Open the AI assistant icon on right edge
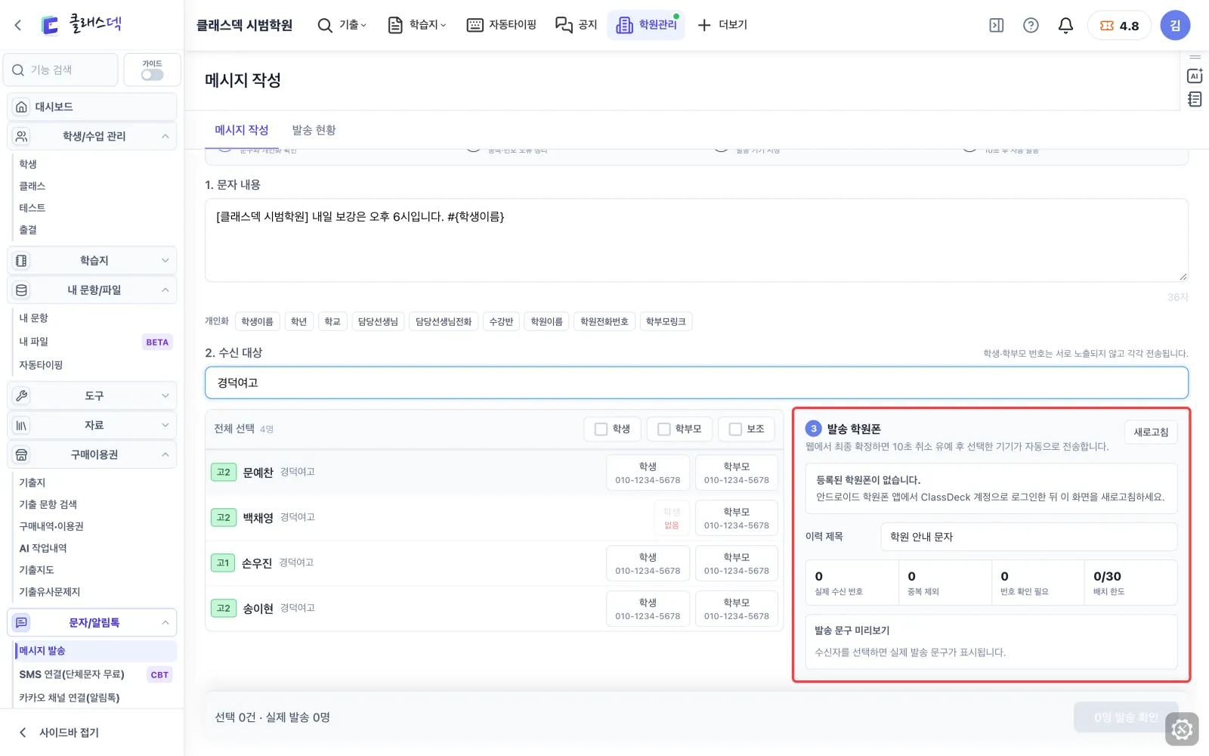The image size is (1209, 756). click(x=1195, y=76)
